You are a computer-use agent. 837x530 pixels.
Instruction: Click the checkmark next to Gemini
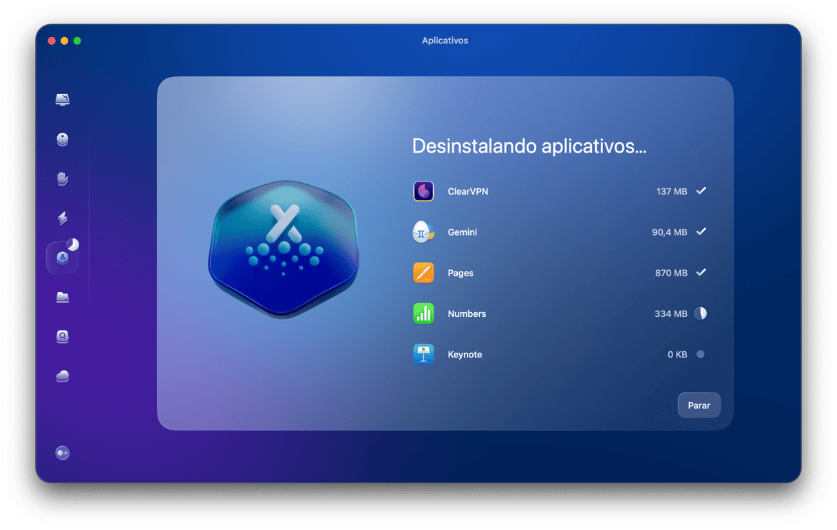click(x=701, y=232)
